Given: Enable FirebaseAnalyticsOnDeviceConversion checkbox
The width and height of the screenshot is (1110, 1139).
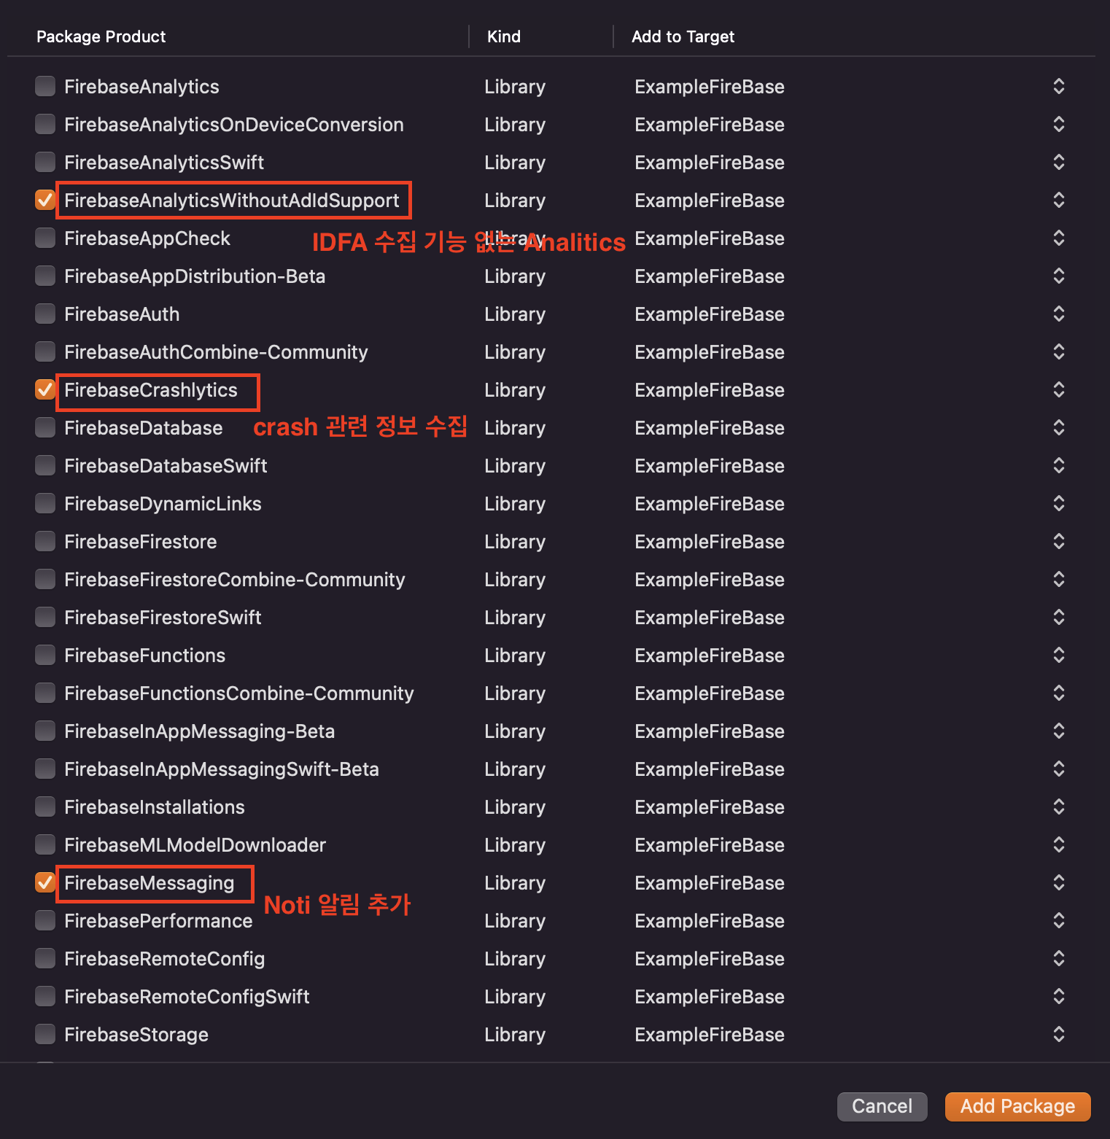Looking at the screenshot, I should pos(45,124).
